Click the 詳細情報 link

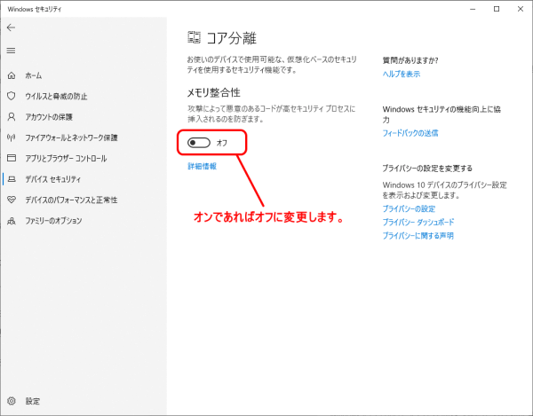(202, 166)
